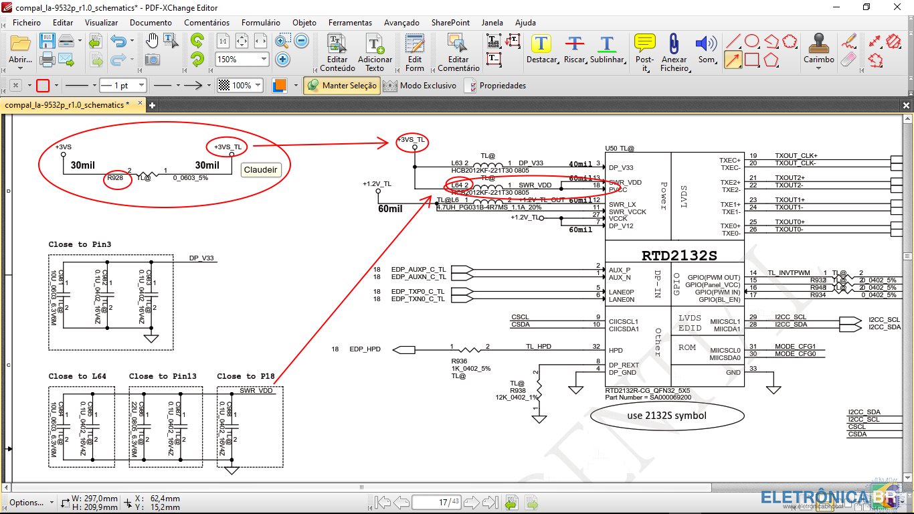Screen dimensions: 914x514
Task: Toggle Manter Seleção option
Action: point(342,86)
